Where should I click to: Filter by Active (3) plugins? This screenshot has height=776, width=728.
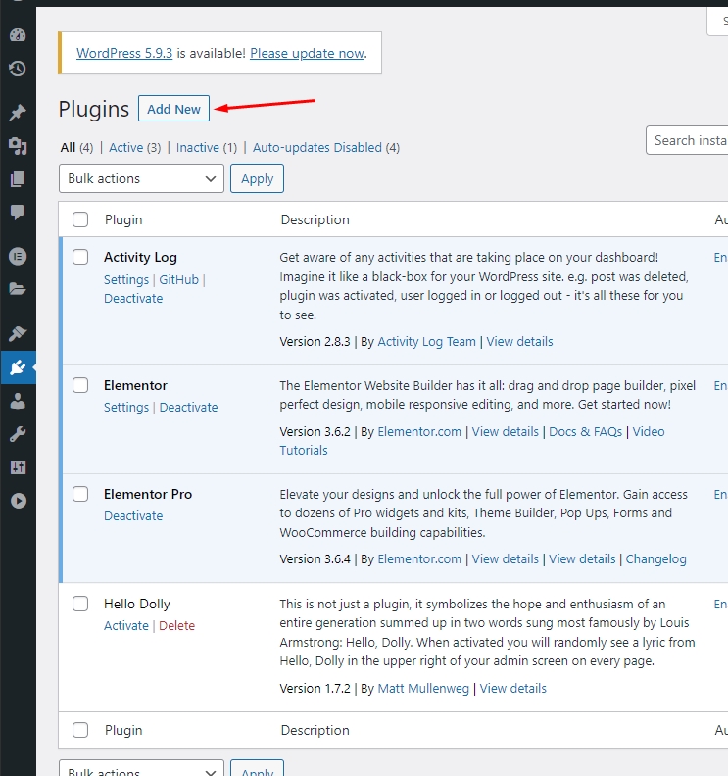[134, 148]
